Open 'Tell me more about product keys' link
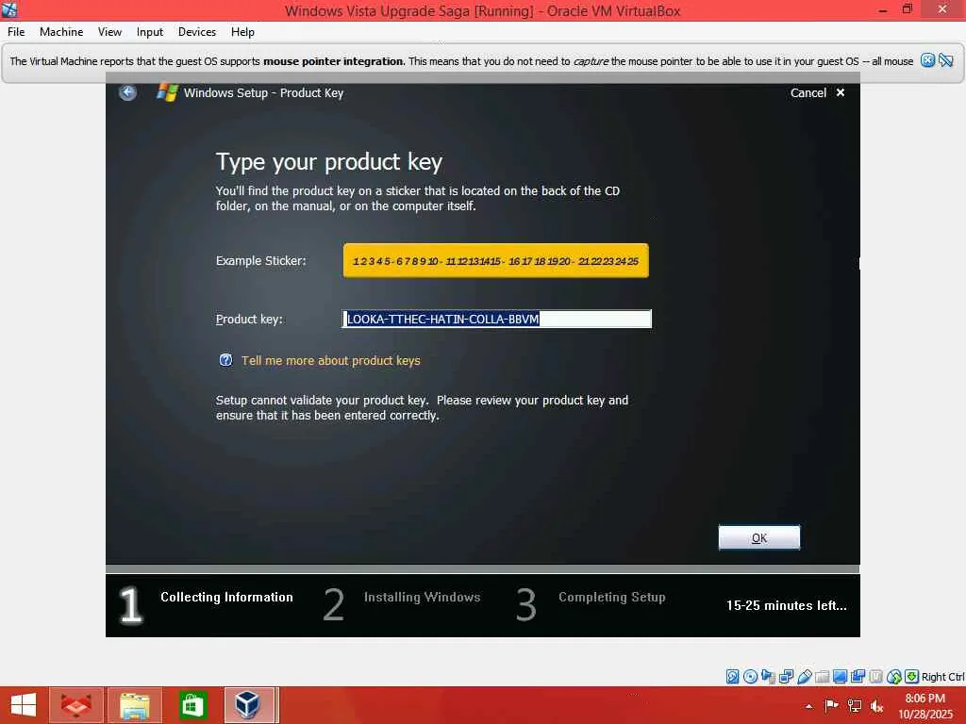 (x=331, y=361)
